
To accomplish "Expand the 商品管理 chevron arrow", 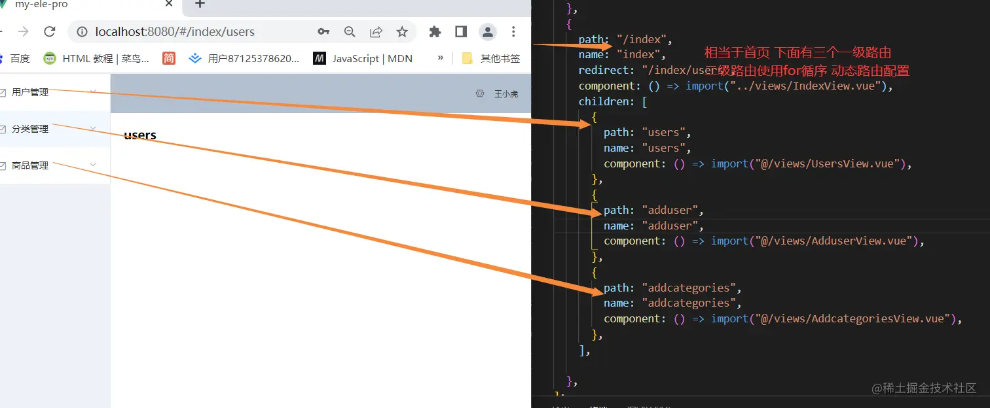I will coord(93,165).
